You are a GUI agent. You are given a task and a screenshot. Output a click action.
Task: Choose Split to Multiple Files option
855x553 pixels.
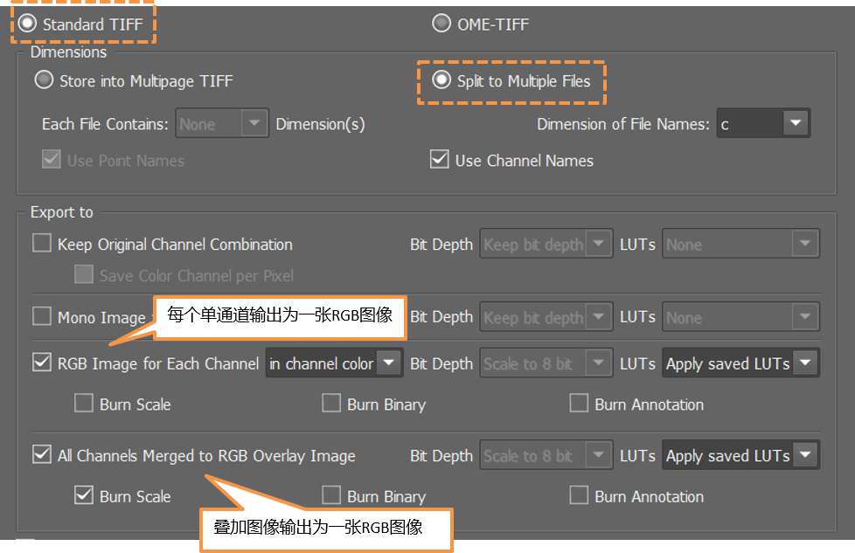pyautogui.click(x=441, y=80)
